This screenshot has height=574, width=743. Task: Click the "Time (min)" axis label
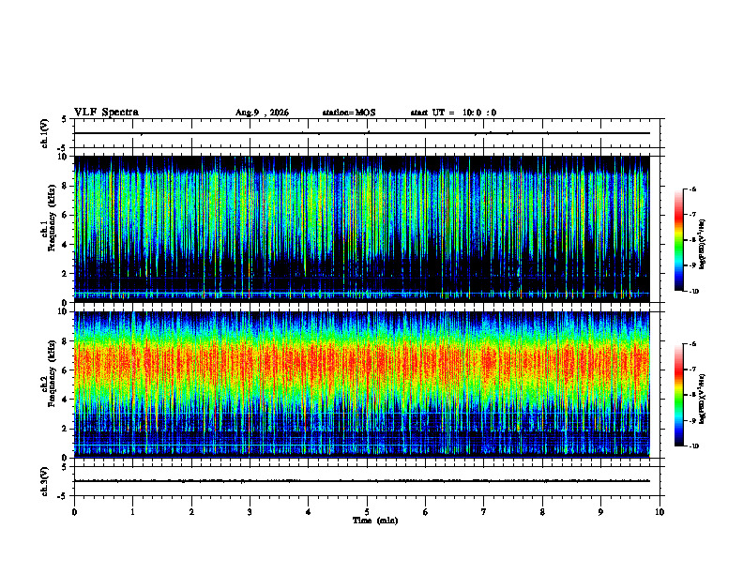[x=375, y=521]
